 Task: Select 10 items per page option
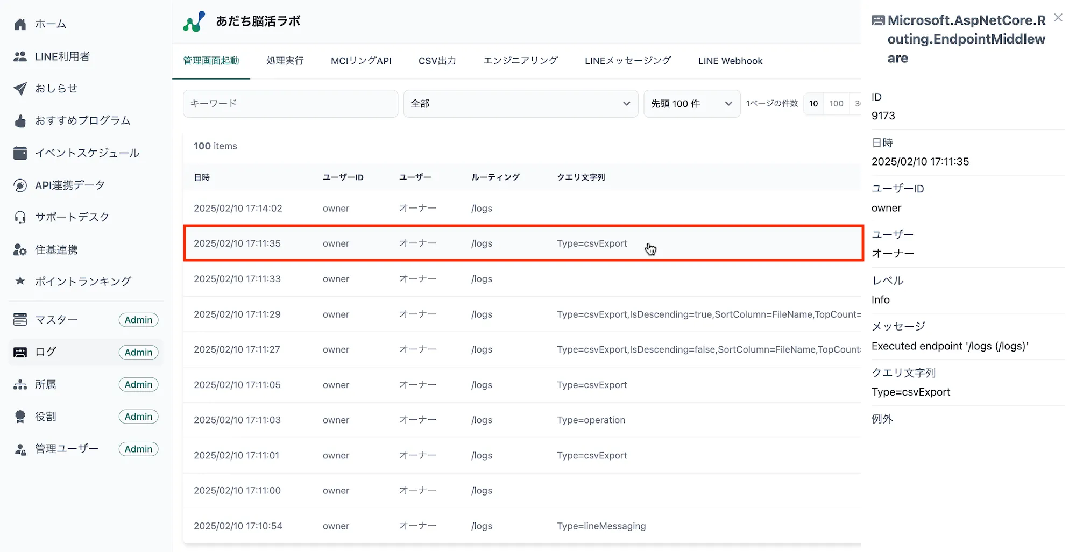click(813, 104)
